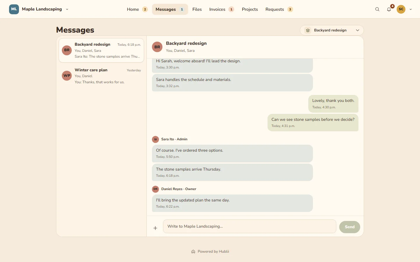Open notifications bell with 4 alerts
Viewport: 420px width, 262px height.
pyautogui.click(x=389, y=9)
